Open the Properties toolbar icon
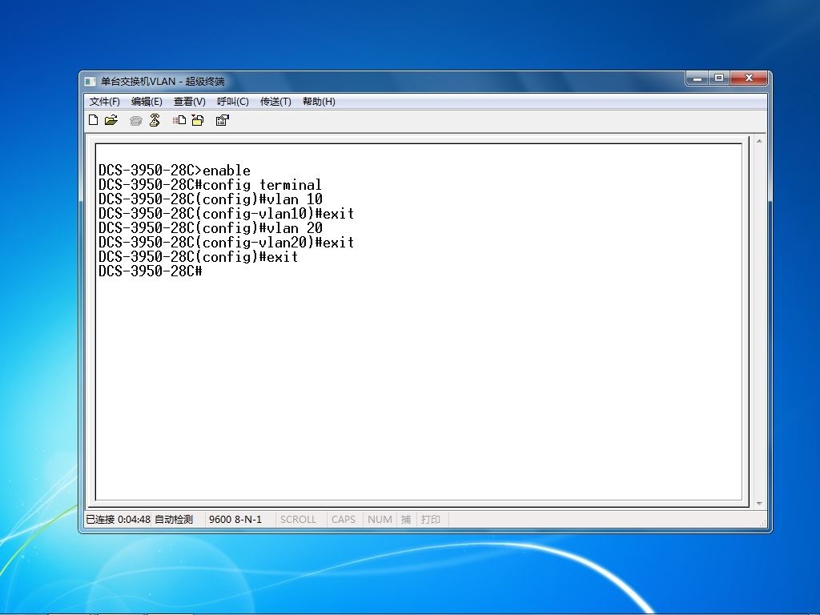This screenshot has height=615, width=820. pos(223,120)
